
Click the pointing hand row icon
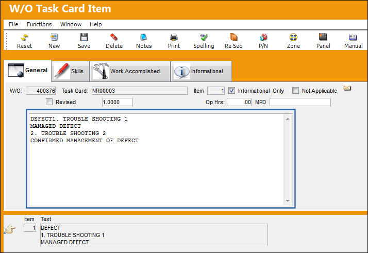[x=10, y=229]
